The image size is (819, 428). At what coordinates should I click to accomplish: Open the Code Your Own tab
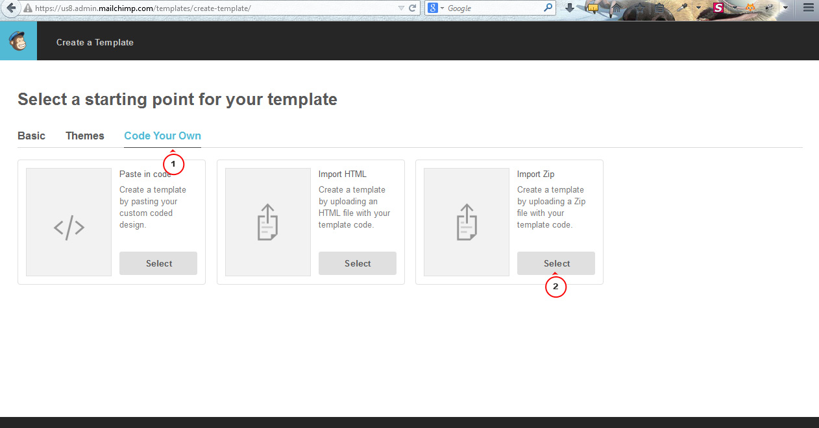[162, 136]
